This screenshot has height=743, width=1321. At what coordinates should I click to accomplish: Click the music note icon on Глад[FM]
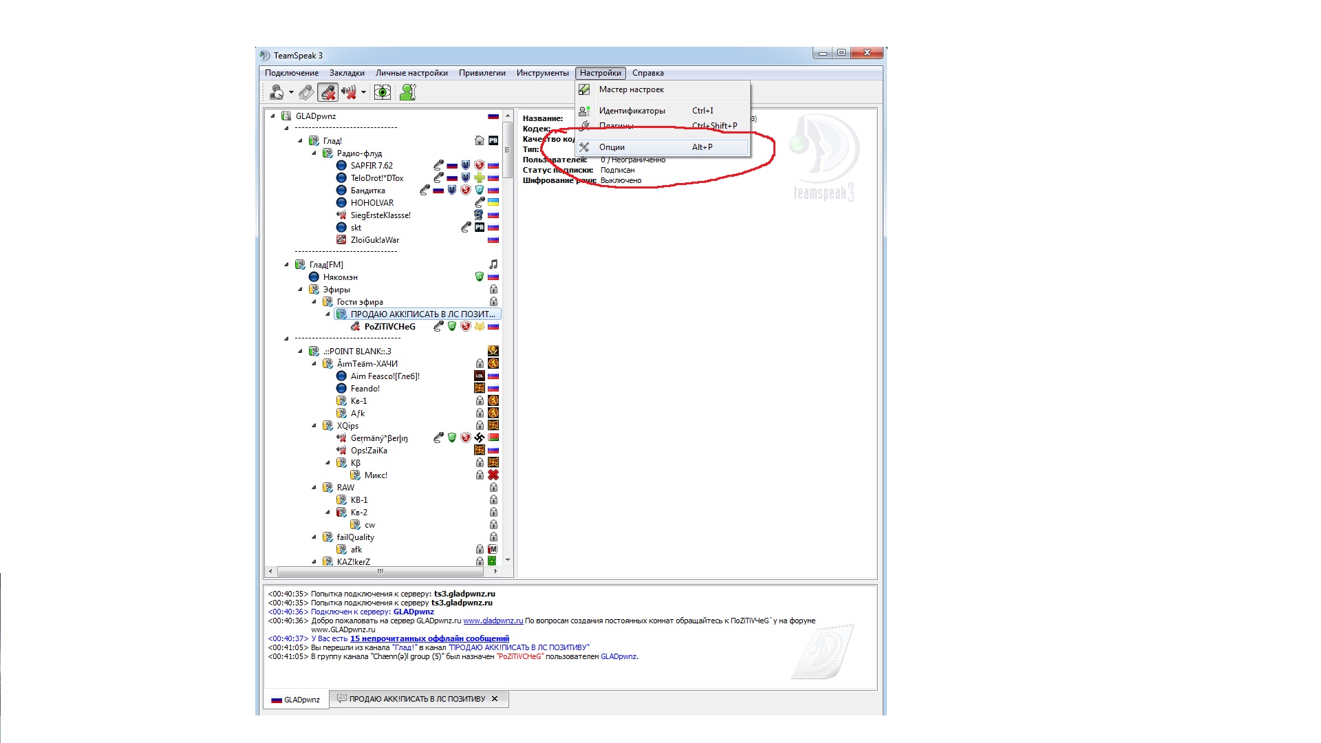pos(493,264)
